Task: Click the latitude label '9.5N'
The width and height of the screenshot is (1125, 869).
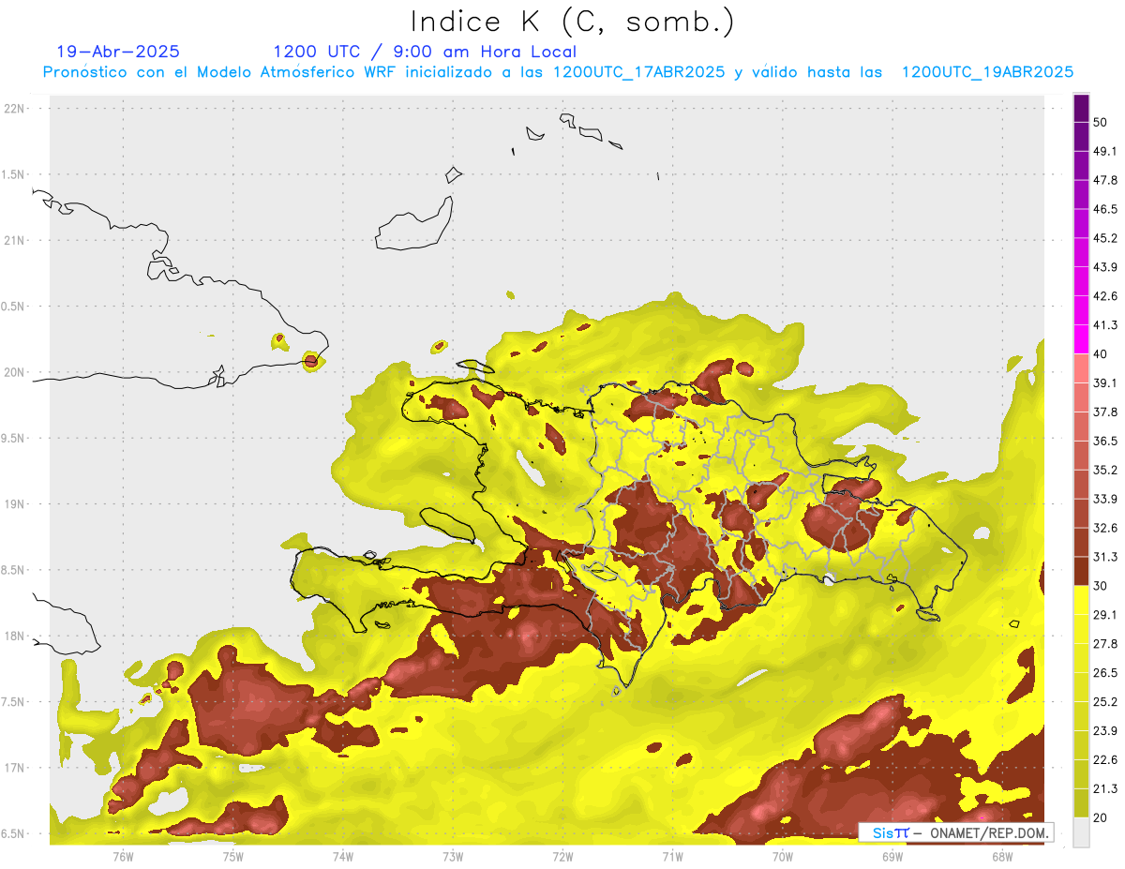Action: [13, 438]
